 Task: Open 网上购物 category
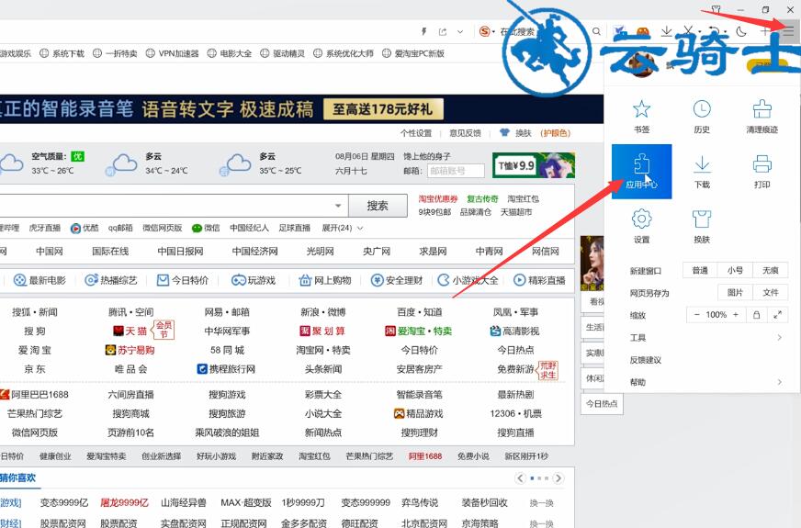(x=325, y=280)
